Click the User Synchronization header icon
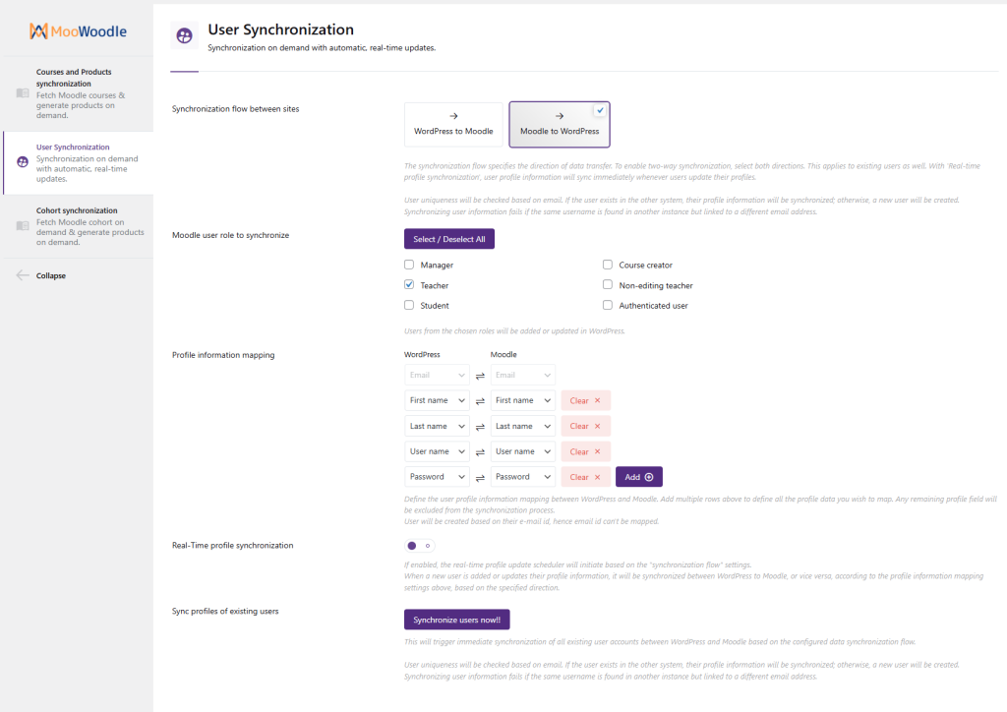Image resolution: width=1007 pixels, height=712 pixels. coord(184,36)
